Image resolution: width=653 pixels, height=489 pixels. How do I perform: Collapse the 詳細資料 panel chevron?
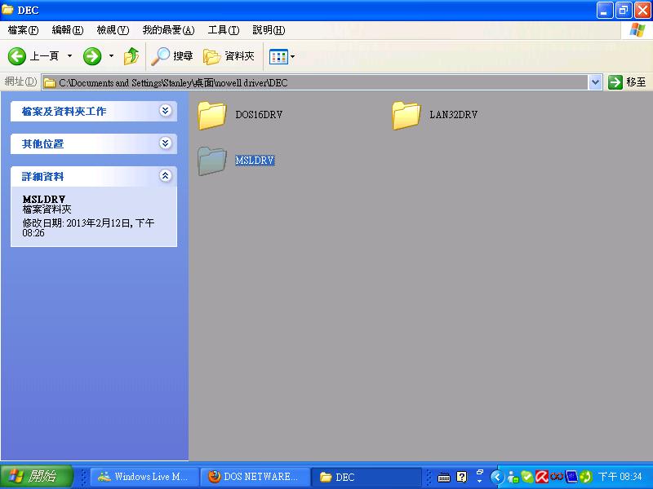point(166,176)
